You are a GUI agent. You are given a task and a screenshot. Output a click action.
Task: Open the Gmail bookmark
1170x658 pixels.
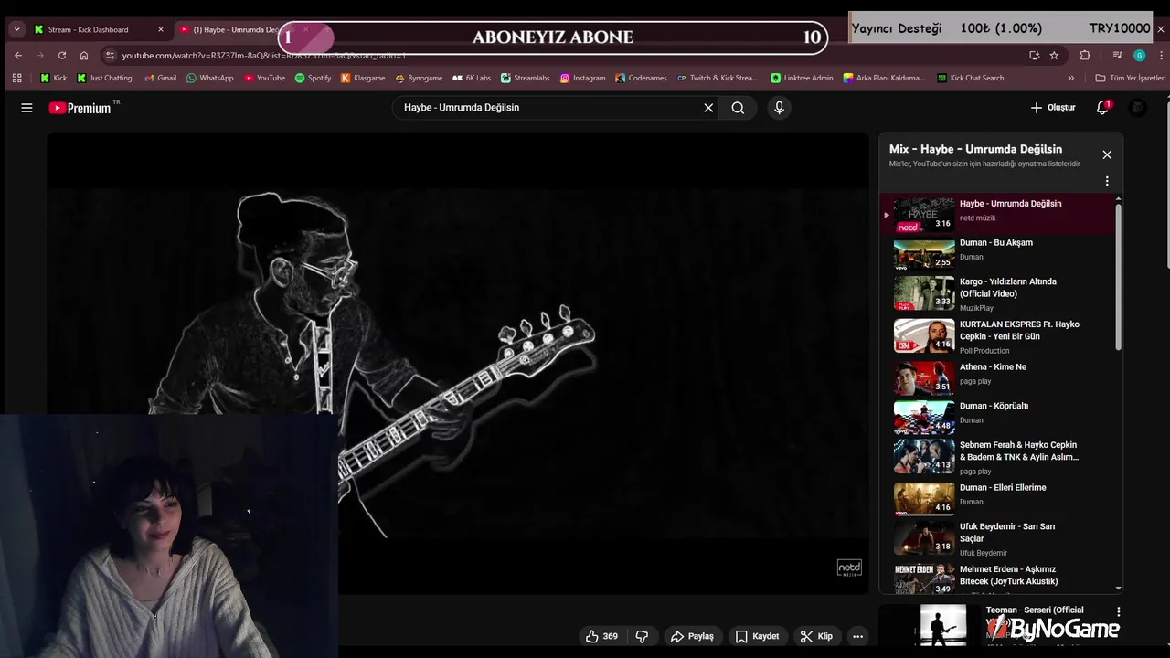point(161,78)
